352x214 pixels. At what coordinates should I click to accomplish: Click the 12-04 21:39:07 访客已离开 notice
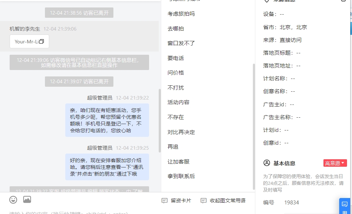click(79, 81)
